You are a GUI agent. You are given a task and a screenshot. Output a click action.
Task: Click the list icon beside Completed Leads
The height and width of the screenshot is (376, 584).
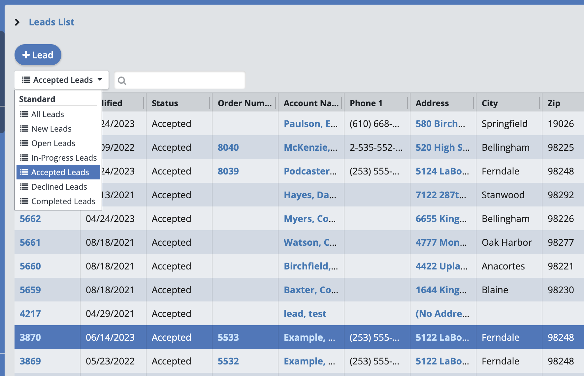coord(24,201)
